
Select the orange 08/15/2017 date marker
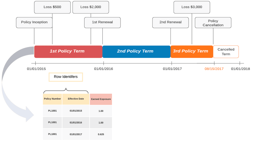(x=214, y=69)
